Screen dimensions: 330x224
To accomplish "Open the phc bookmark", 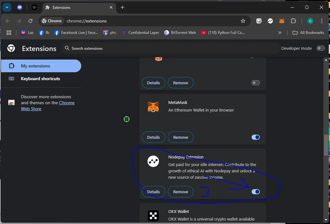I will click(110, 33).
